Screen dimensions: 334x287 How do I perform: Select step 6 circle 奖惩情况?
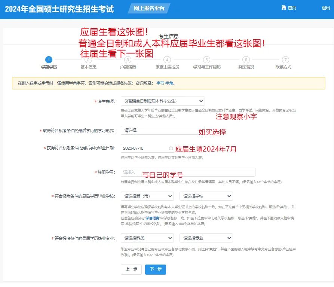point(246,60)
